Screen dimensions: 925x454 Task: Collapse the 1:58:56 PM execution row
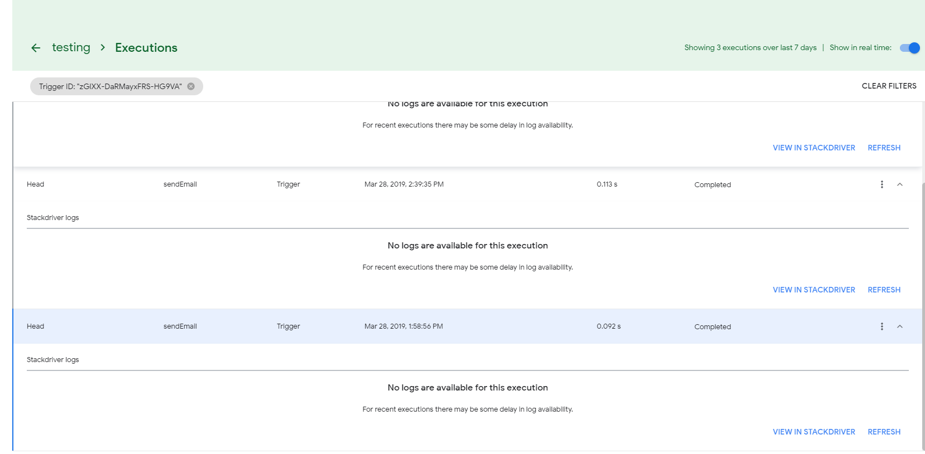pos(900,326)
